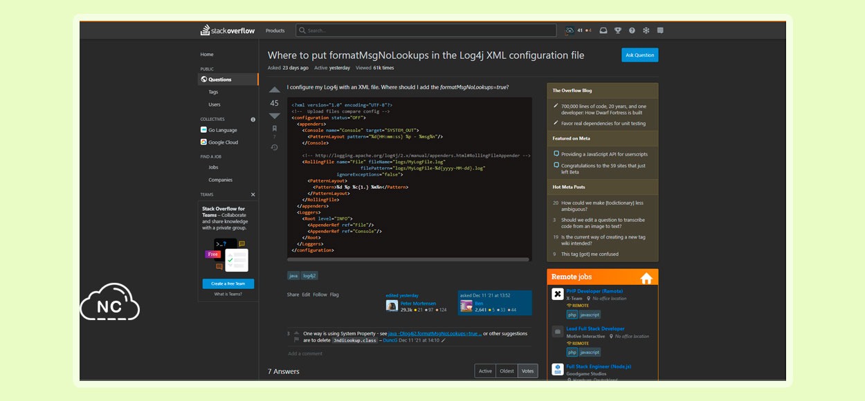
Task: Click the X-Team company logo
Action: coord(557,295)
